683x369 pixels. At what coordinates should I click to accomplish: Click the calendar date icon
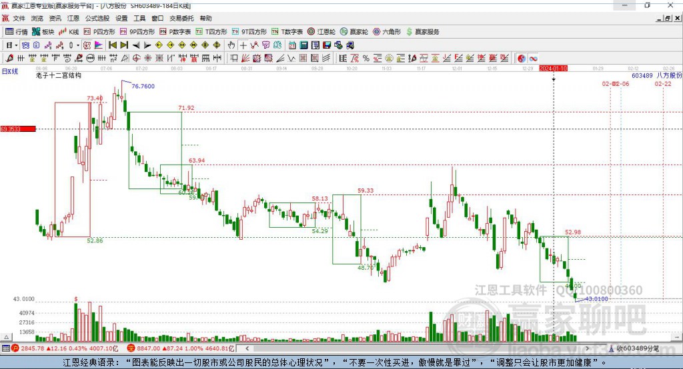pos(292,45)
